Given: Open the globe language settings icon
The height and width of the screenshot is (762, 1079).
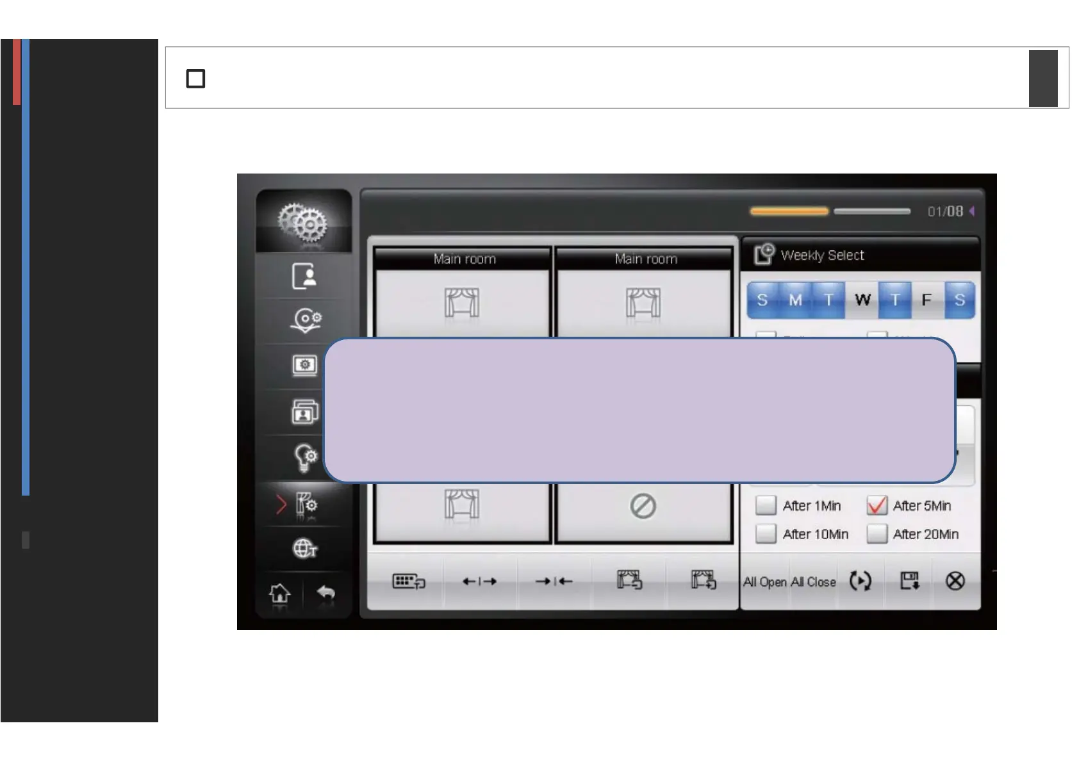Looking at the screenshot, I should 305,549.
